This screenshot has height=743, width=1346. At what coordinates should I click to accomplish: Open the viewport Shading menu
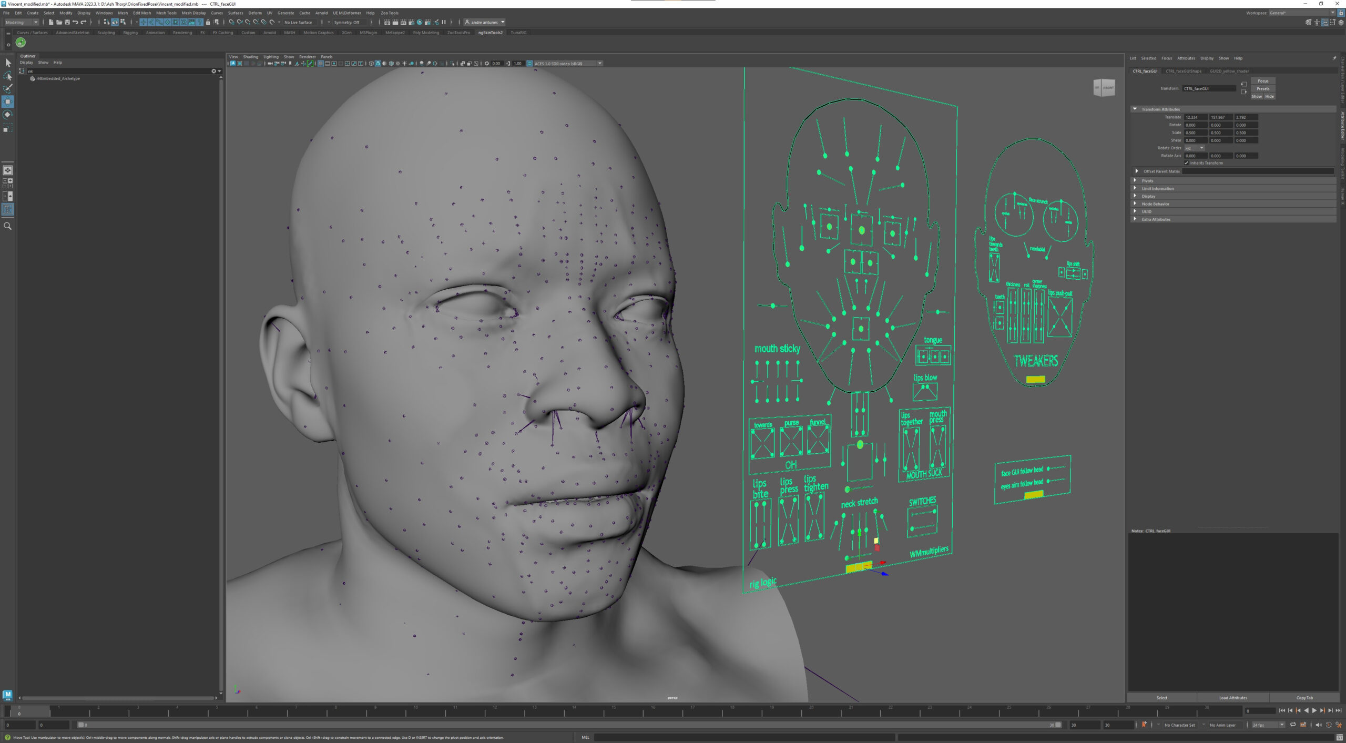tap(250, 57)
